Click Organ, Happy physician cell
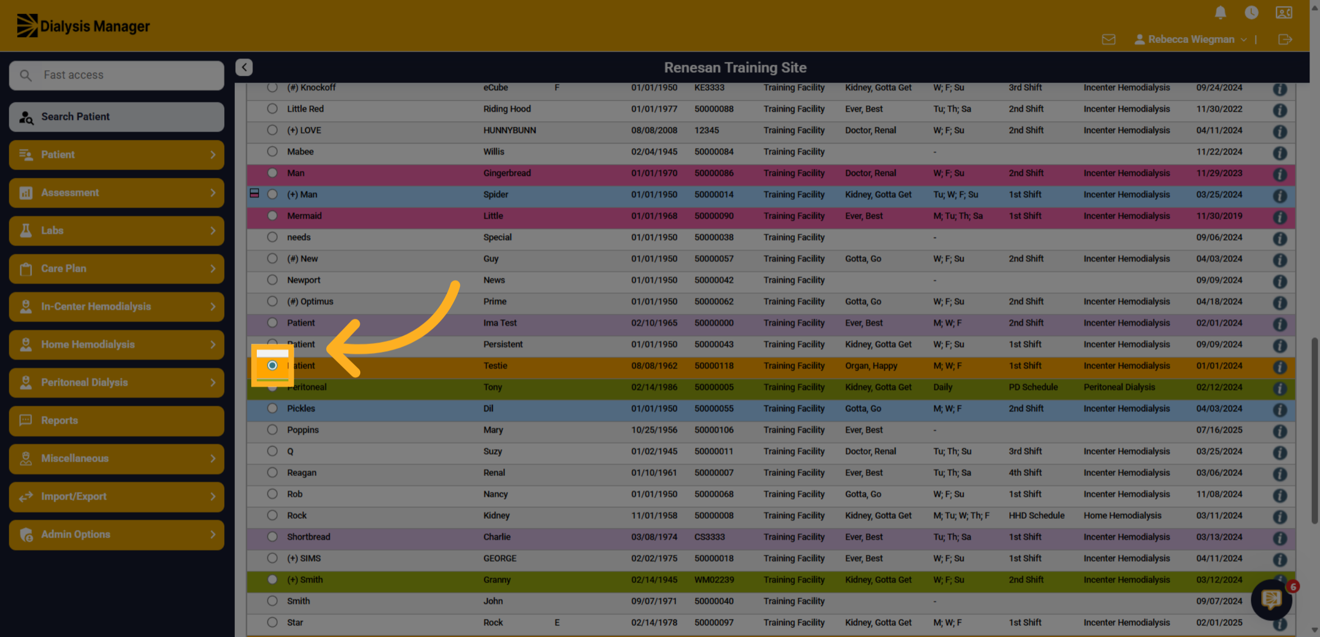The width and height of the screenshot is (1320, 637). coord(871,365)
